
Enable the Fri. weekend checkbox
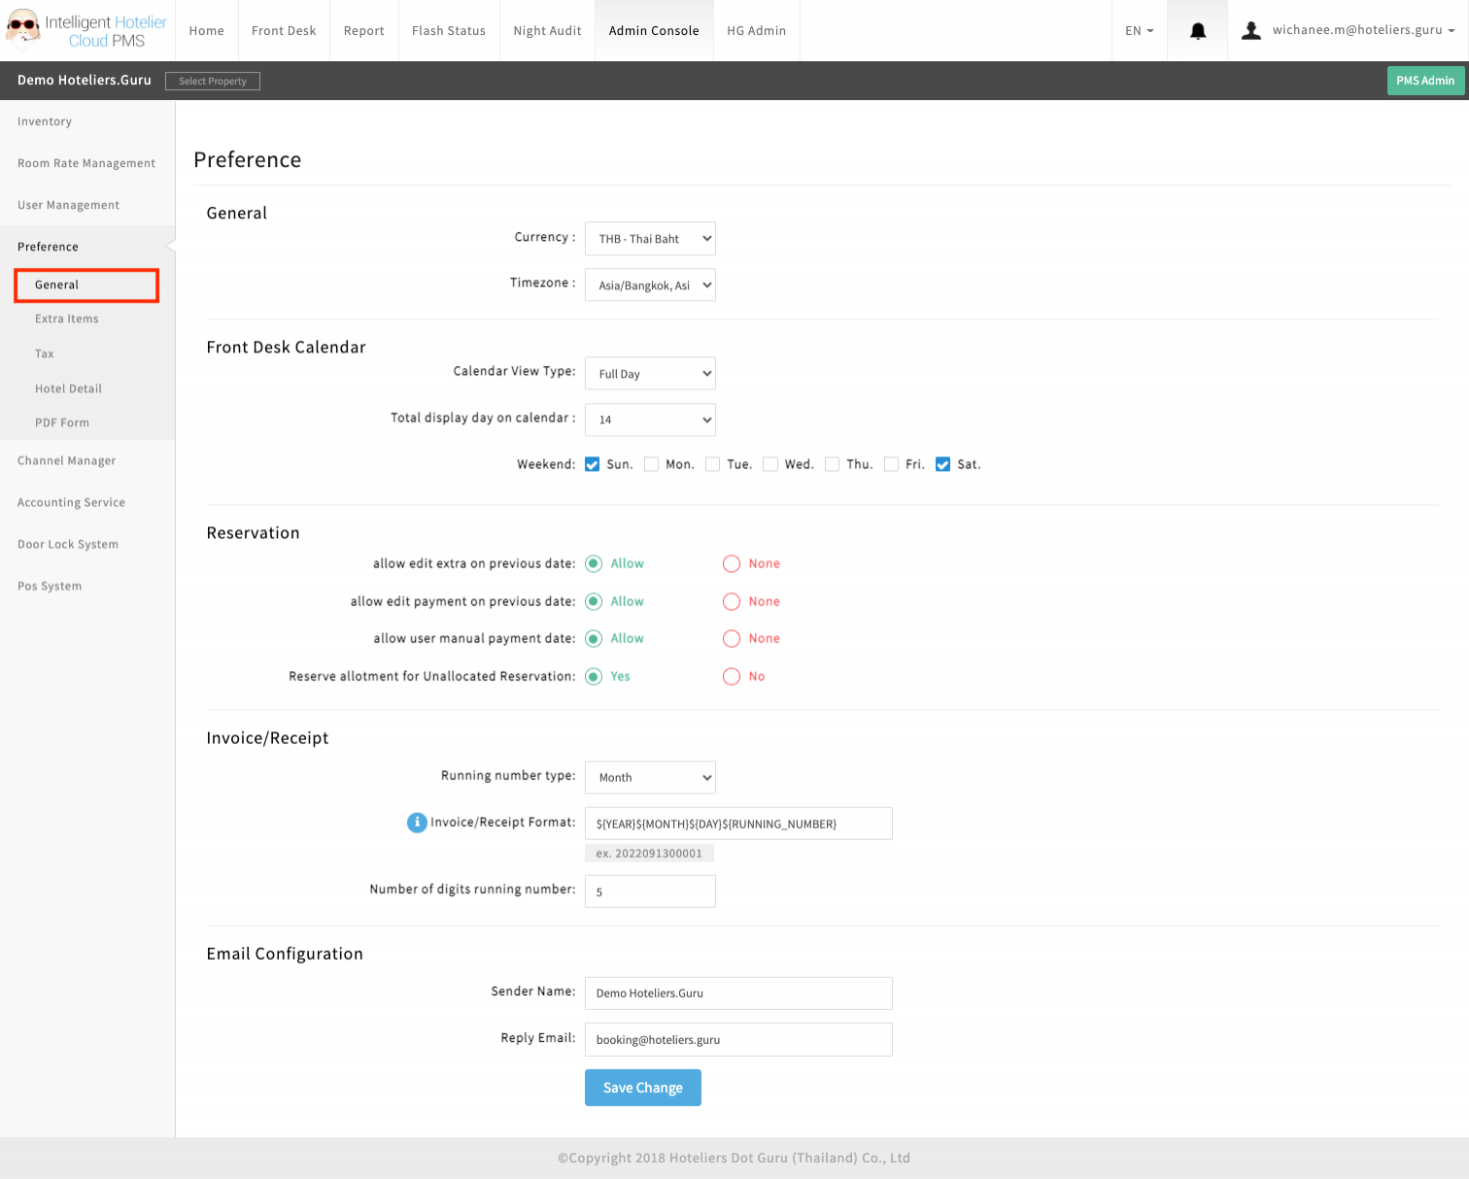891,464
